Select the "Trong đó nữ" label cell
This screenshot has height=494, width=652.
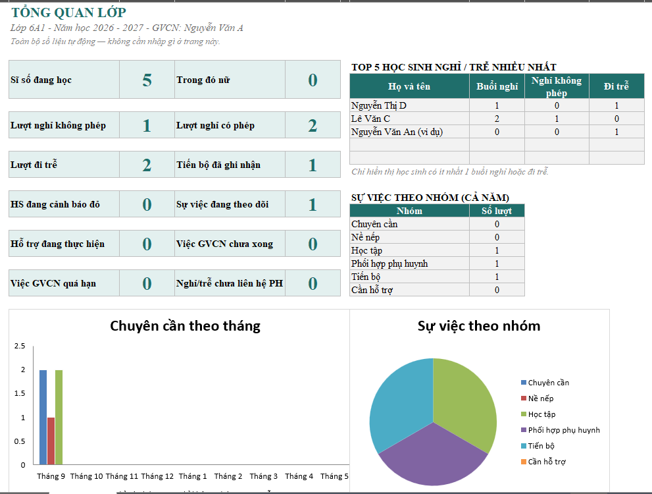(230, 80)
